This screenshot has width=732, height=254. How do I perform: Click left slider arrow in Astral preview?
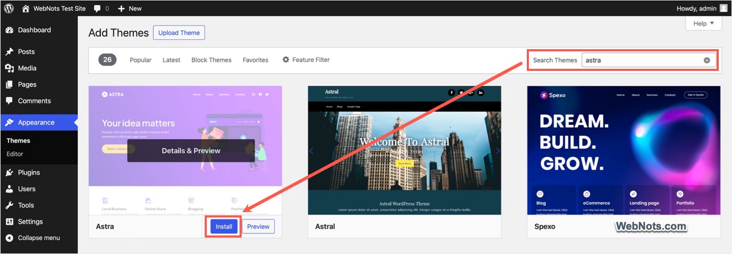[311, 151]
